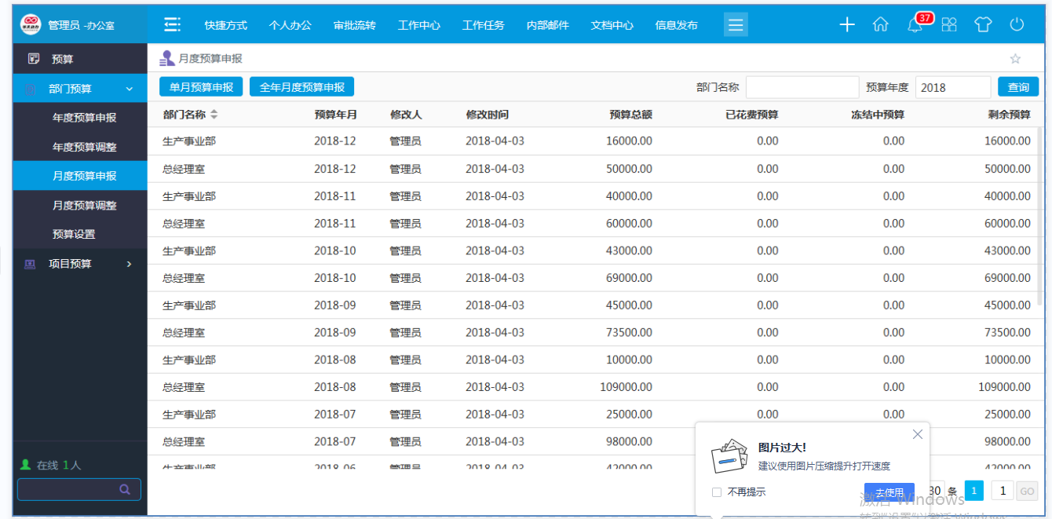Toggle the sidebar collapse menu icon

click(172, 24)
